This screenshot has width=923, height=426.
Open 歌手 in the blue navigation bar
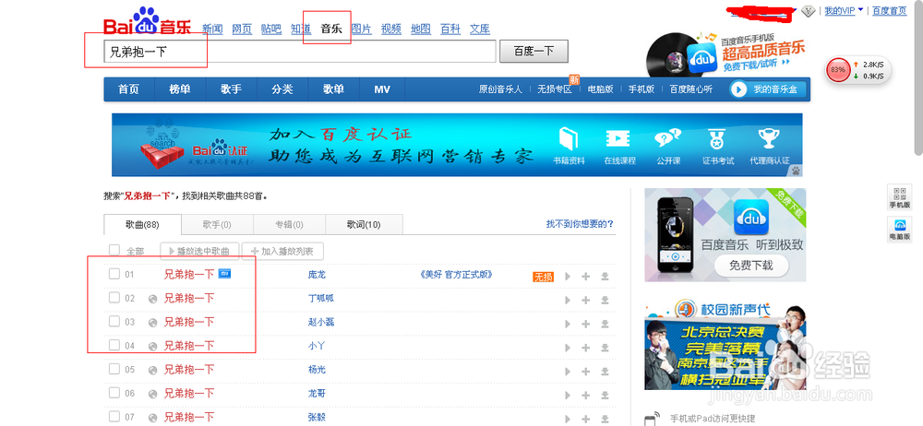tap(232, 89)
